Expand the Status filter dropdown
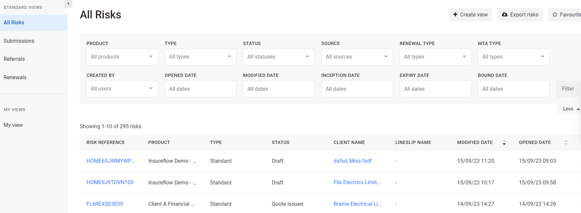This screenshot has width=581, height=213. 278,57
